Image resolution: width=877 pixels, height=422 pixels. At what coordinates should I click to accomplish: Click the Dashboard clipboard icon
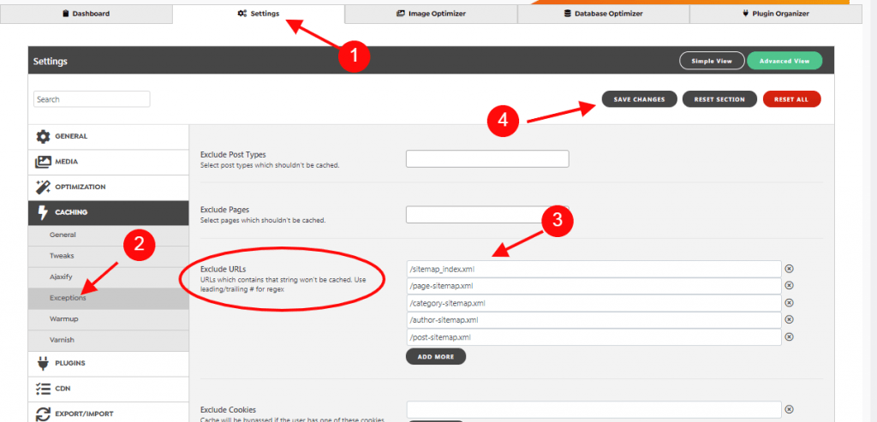(x=66, y=14)
